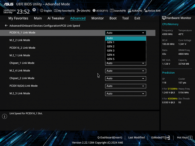Click the info circle icon

click(x=4, y=116)
